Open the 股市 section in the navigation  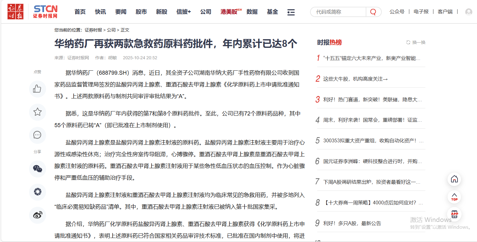[x=141, y=12]
